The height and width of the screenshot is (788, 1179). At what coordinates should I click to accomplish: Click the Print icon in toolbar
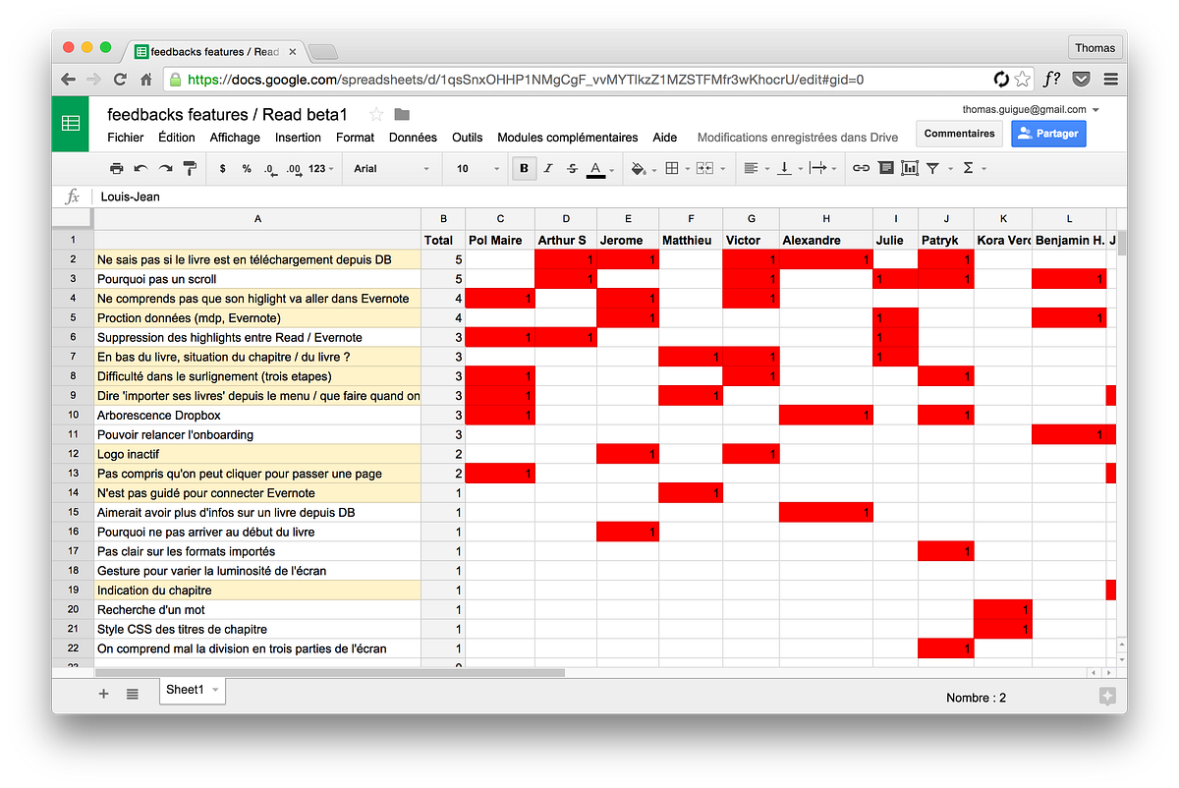click(x=117, y=169)
